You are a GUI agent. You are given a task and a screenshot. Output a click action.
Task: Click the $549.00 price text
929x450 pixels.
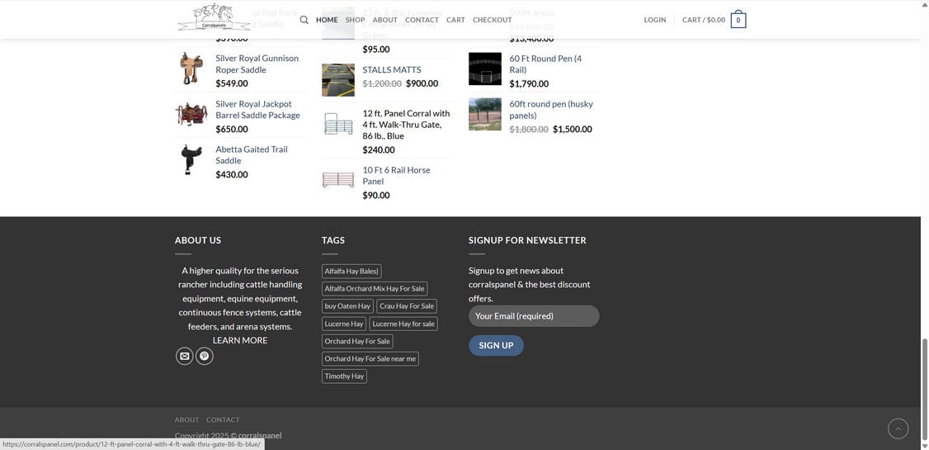pyautogui.click(x=232, y=83)
